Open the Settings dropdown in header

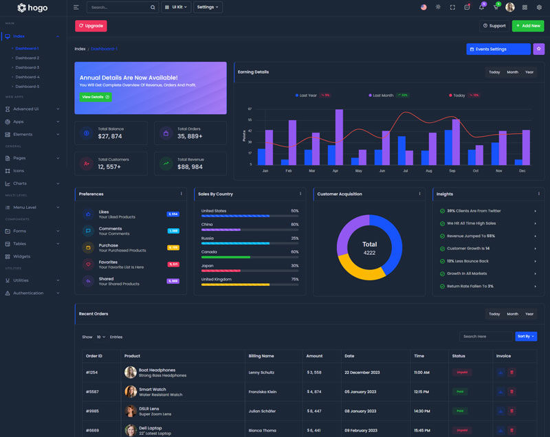coord(208,8)
